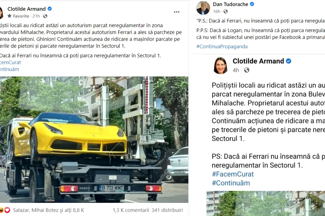
Task: View the 1,3 K comentarii
Action: click(131, 210)
